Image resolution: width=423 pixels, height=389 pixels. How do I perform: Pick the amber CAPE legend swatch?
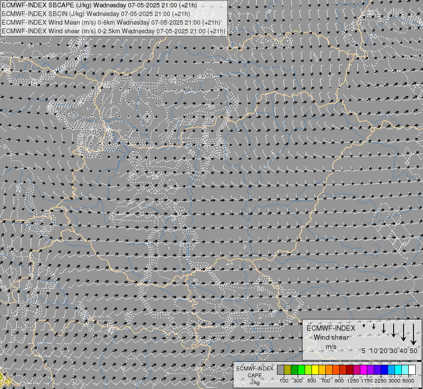click(x=322, y=370)
